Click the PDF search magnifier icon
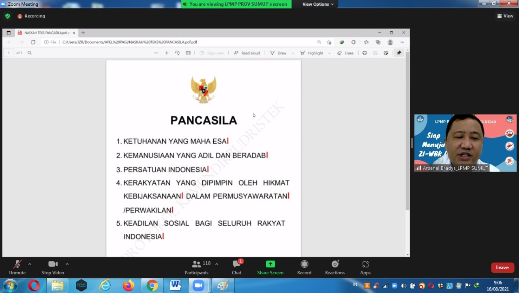The height and width of the screenshot is (293, 519). 29,53
